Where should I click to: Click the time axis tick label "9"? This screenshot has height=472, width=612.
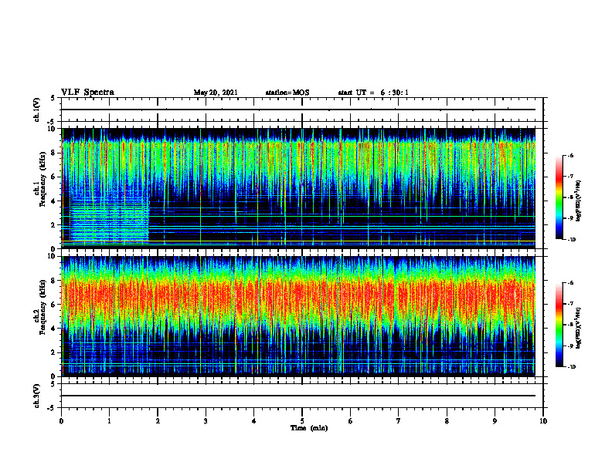pos(495,421)
